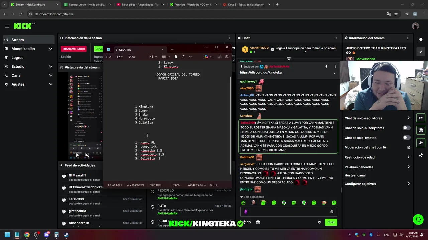Expand Canal sidebar section

tap(50, 75)
